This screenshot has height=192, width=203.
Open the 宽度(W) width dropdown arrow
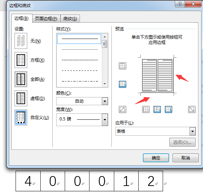105,120
